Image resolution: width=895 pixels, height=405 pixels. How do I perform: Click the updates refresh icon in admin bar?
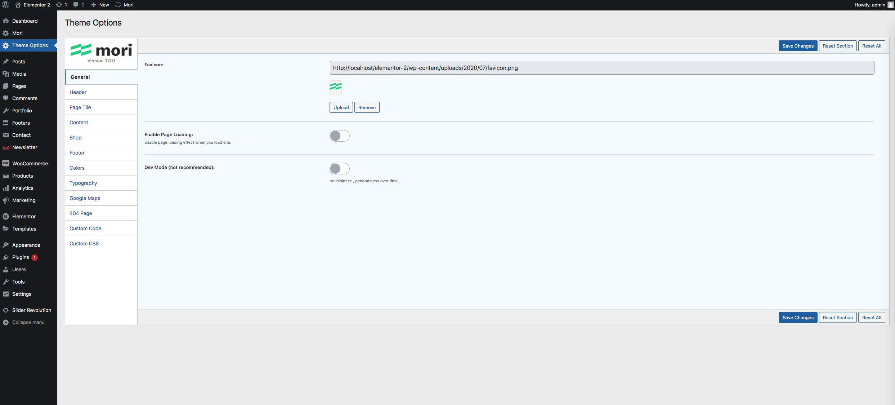pos(59,5)
